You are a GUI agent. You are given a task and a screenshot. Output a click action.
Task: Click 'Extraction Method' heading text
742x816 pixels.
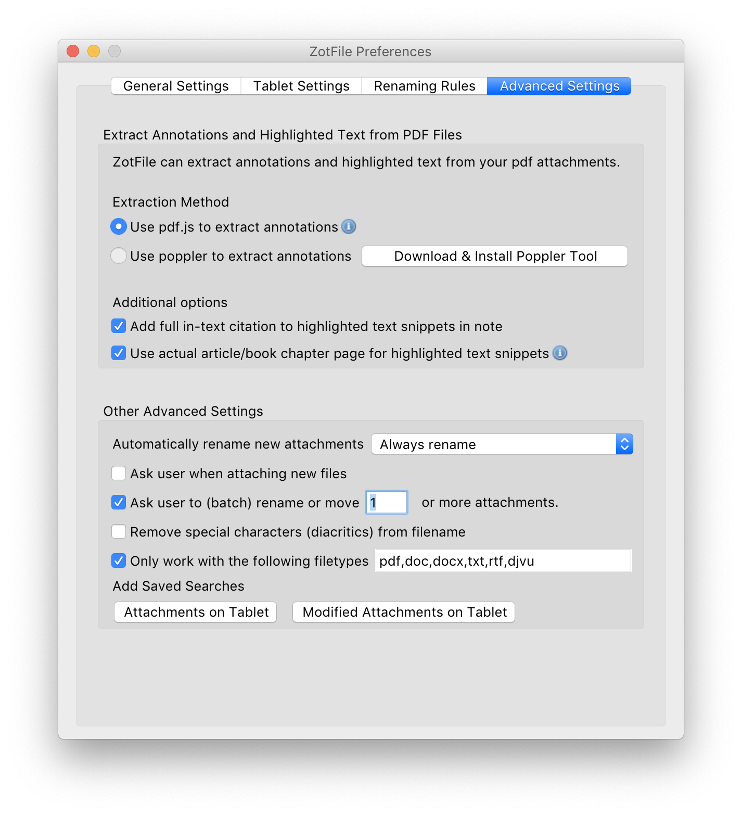pyautogui.click(x=171, y=202)
